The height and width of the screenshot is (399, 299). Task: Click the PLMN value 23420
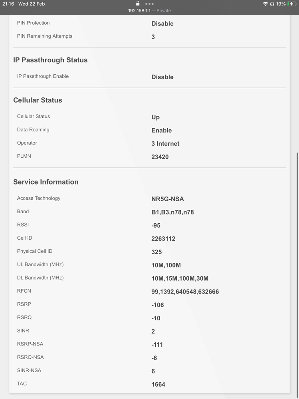pos(160,157)
